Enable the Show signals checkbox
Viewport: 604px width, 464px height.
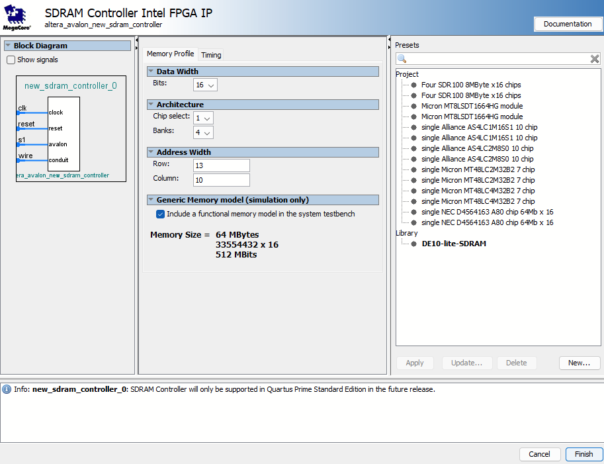(11, 60)
